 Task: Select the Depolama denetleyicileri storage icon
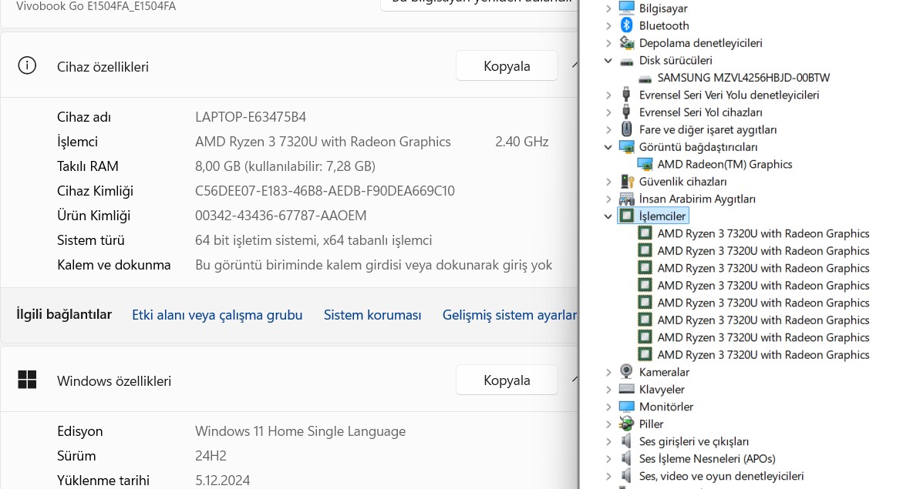point(627,42)
